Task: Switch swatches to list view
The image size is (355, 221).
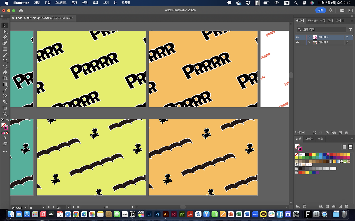Action: [x=344, y=147]
